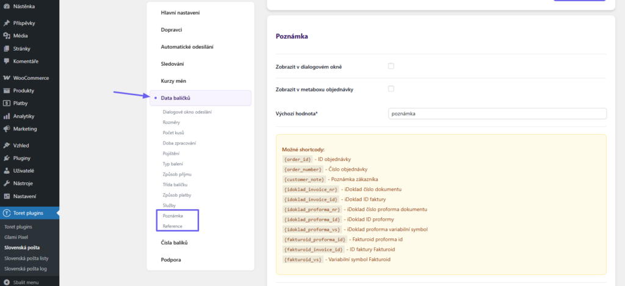The height and width of the screenshot is (286, 625).
Task: Open Toret plugins submenu link
Action: tap(18, 227)
